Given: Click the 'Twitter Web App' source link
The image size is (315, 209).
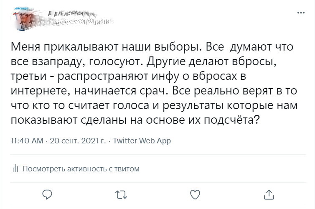Looking at the screenshot, I should [x=142, y=141].
